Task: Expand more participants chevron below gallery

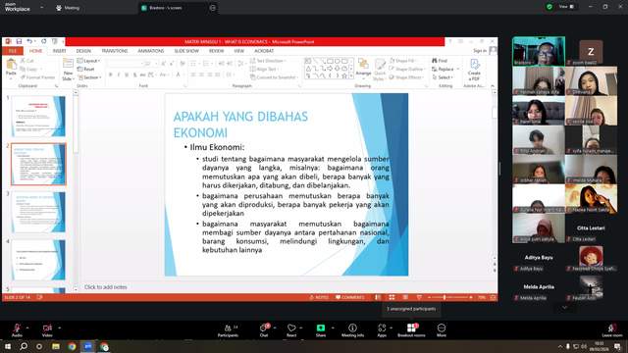Action: tap(565, 307)
